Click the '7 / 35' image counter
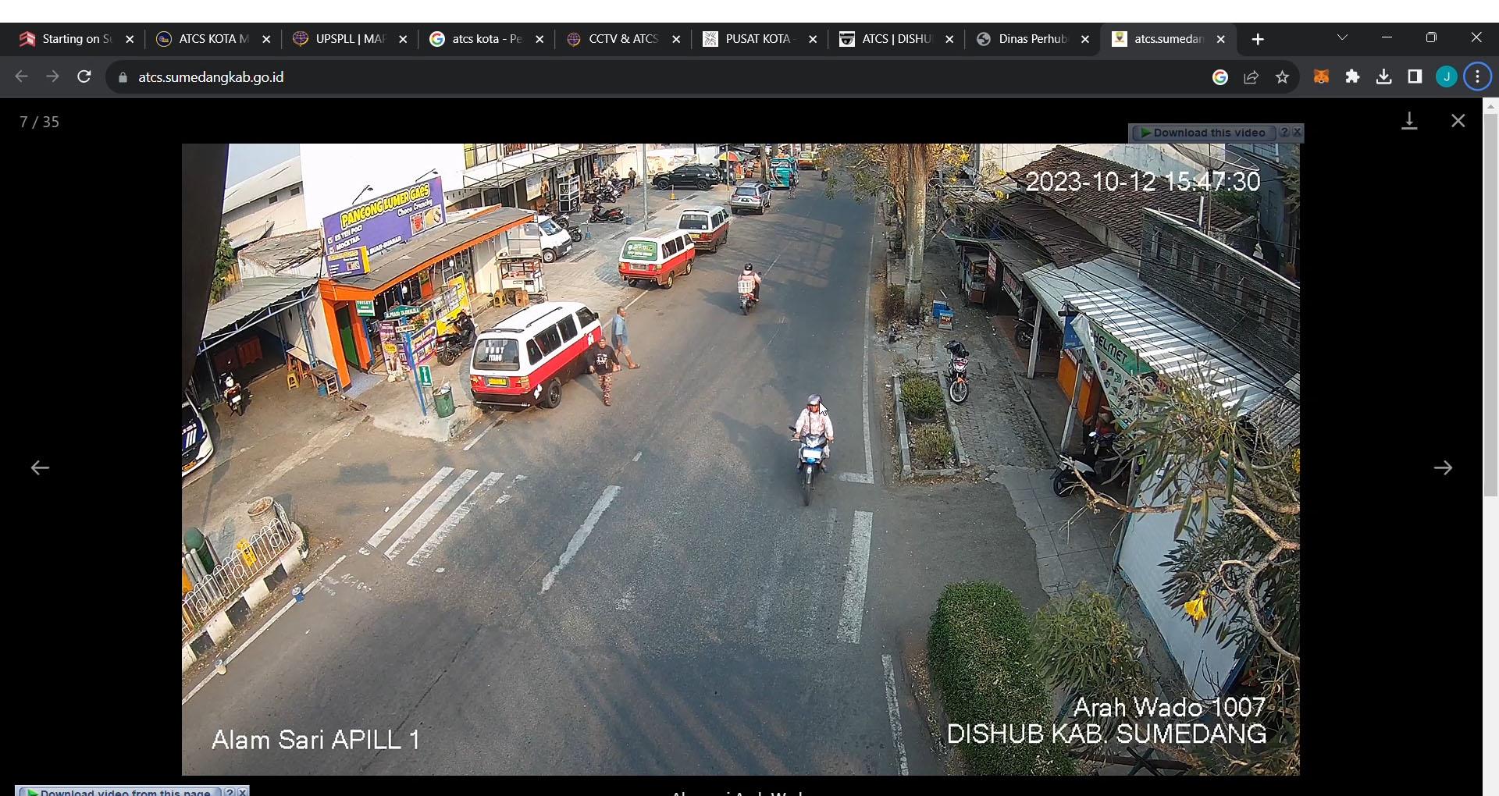 (x=40, y=122)
